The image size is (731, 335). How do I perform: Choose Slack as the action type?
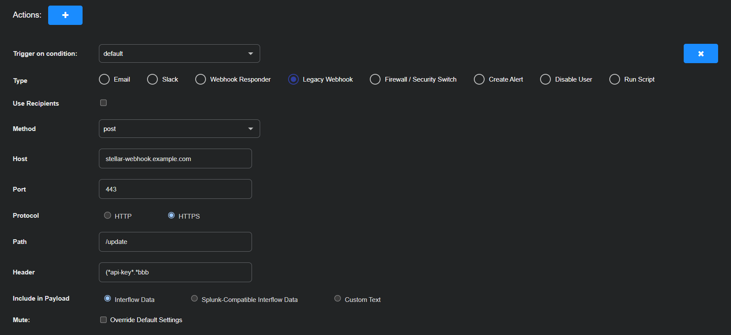click(153, 79)
